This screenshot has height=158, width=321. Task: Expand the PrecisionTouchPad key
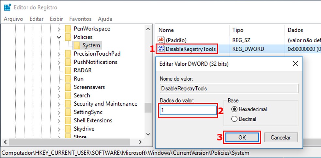coord(59,54)
